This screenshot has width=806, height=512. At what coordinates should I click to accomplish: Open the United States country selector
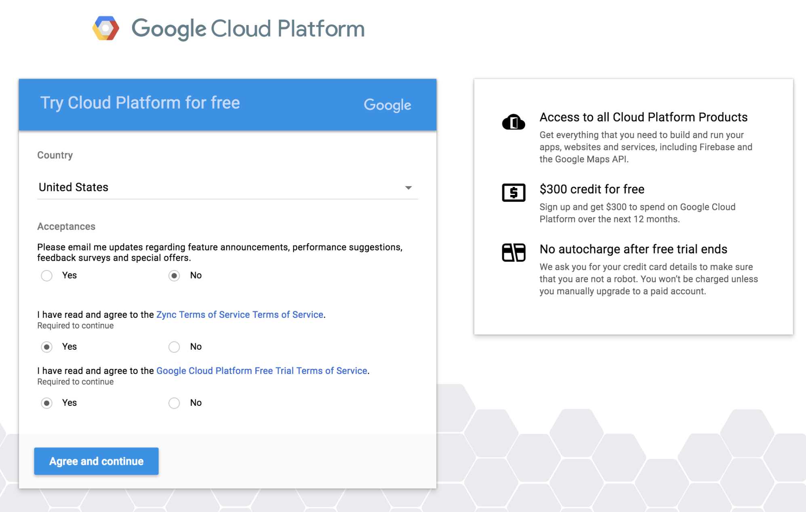[x=227, y=187]
